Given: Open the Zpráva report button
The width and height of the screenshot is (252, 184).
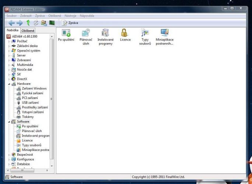Looking at the screenshot, I should (x=70, y=23).
